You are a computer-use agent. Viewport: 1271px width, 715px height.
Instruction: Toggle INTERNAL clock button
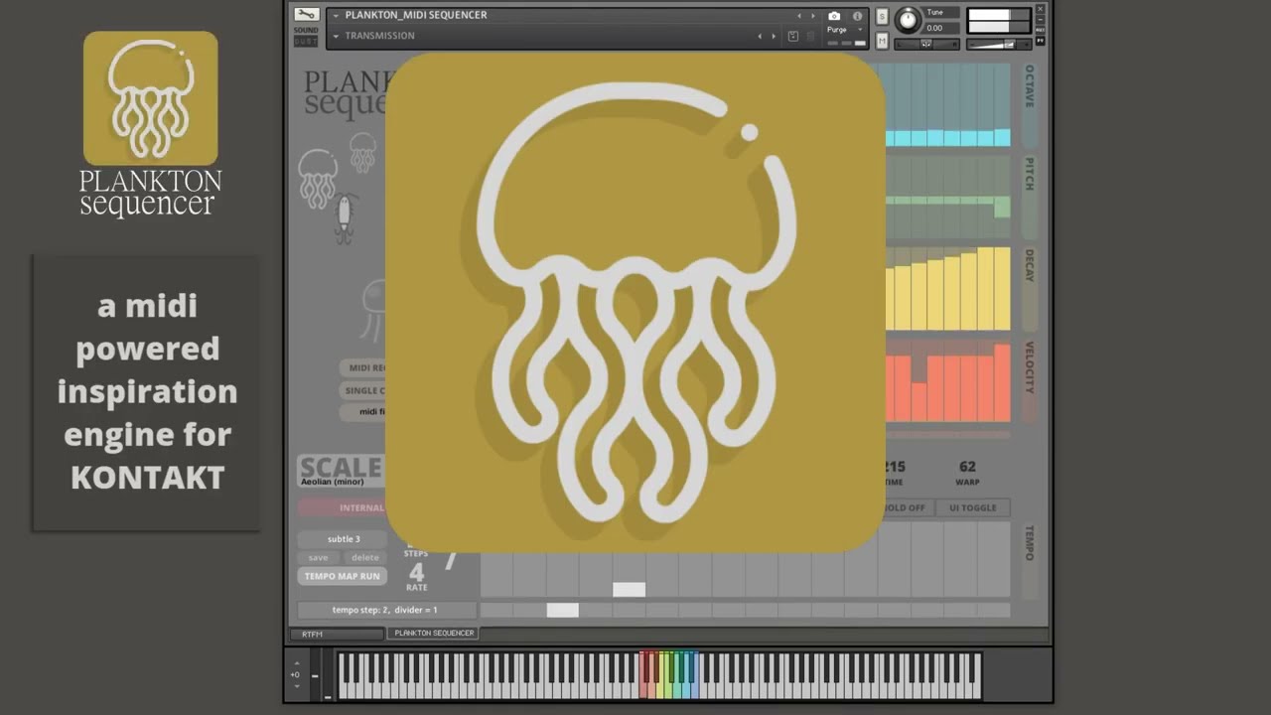tap(342, 507)
